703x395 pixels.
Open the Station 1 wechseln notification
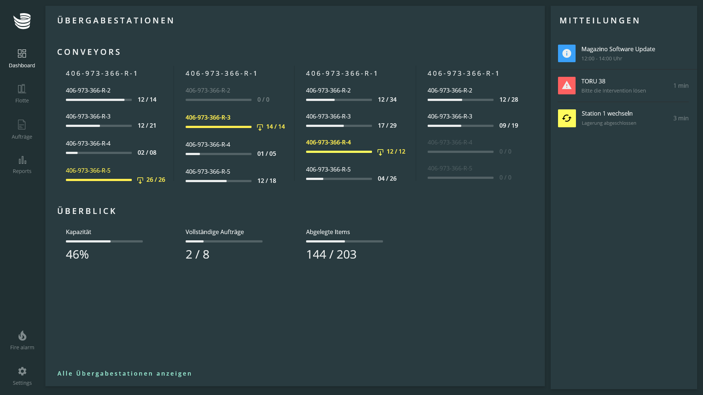(x=607, y=113)
